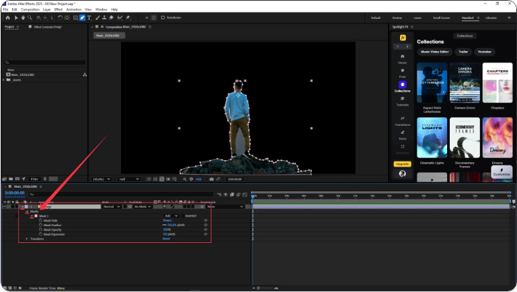Take a snapshot with camera icon
The image size is (517, 292).
click(x=211, y=179)
